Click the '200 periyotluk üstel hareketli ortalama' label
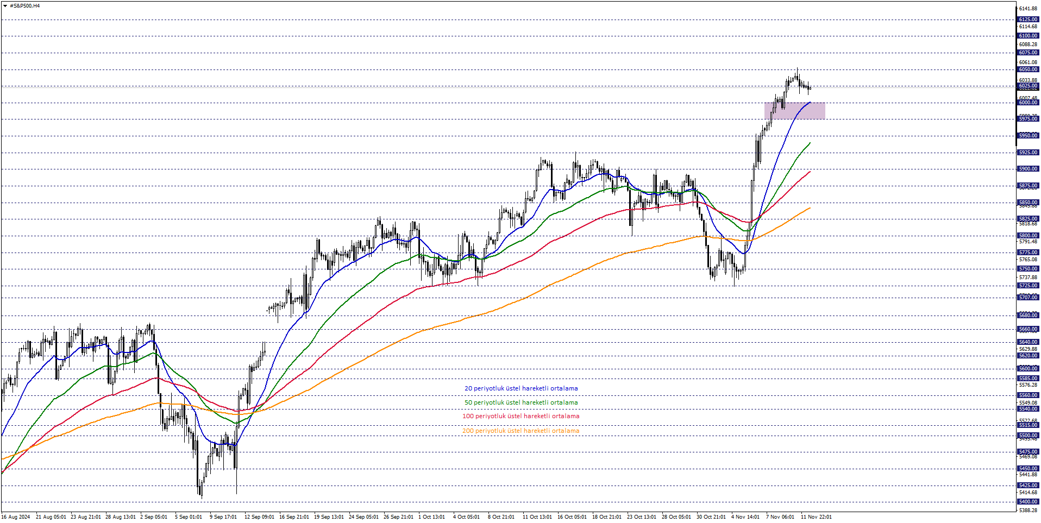This screenshot has width=1041, height=523. [520, 431]
